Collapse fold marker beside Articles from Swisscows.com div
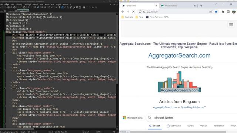 [4, 71]
